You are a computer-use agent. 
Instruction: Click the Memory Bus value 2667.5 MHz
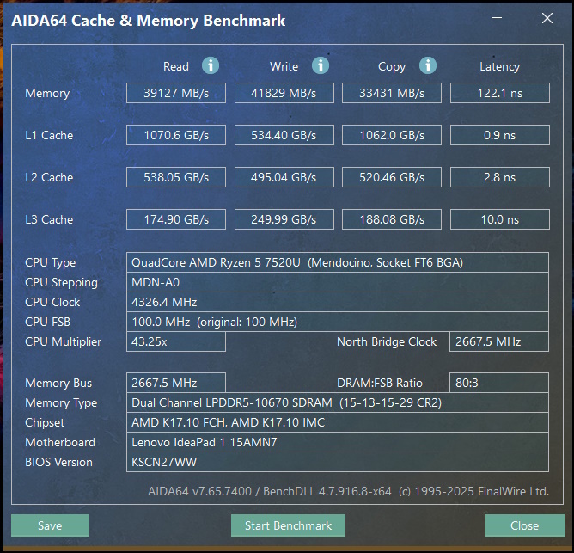point(176,383)
